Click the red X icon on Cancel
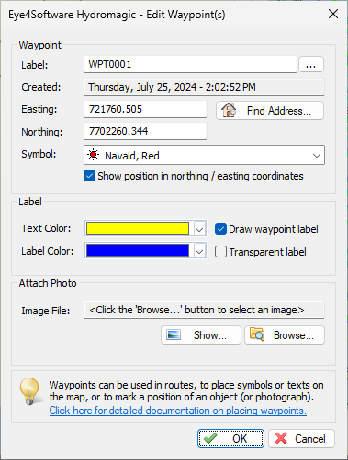This screenshot has height=460, width=348. pos(281,438)
